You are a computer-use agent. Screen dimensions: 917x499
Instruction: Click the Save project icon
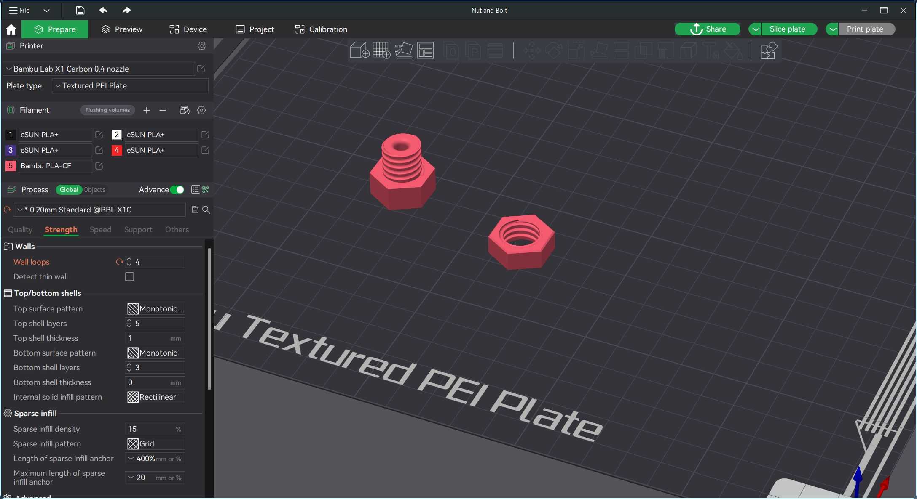click(80, 10)
